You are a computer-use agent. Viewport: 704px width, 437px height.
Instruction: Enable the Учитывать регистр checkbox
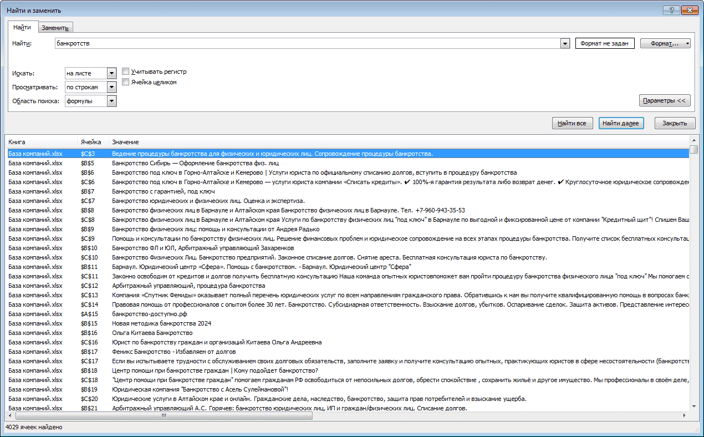[x=125, y=72]
